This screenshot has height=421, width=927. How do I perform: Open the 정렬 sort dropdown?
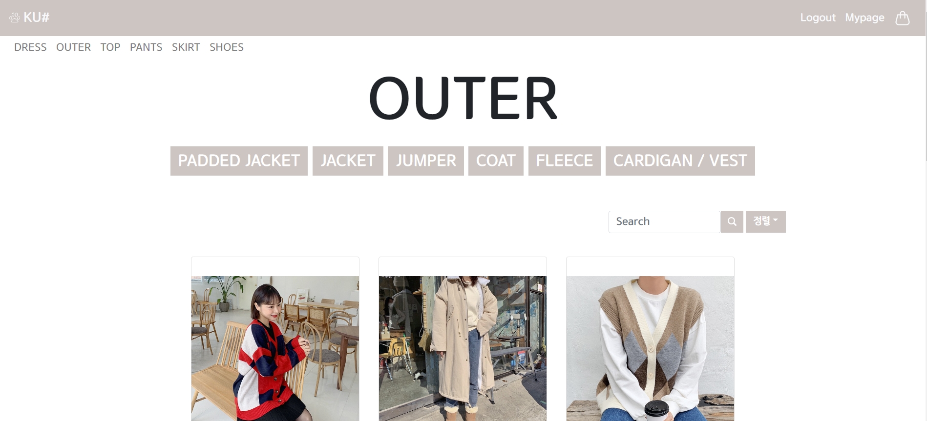click(x=765, y=221)
